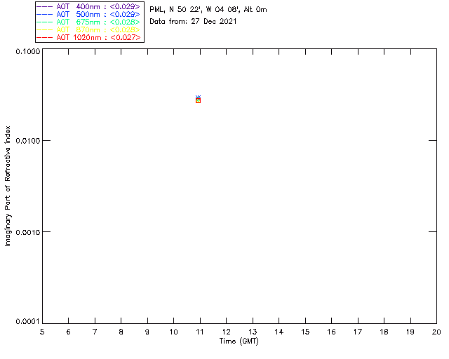449x359 pixels.
Task: Click the x-axis label 6
Action: (69, 332)
